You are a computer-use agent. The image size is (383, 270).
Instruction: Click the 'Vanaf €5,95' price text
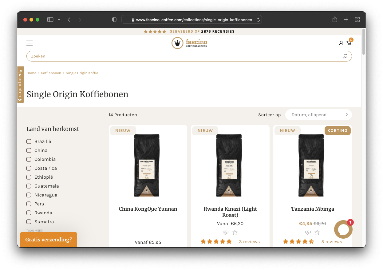click(148, 242)
